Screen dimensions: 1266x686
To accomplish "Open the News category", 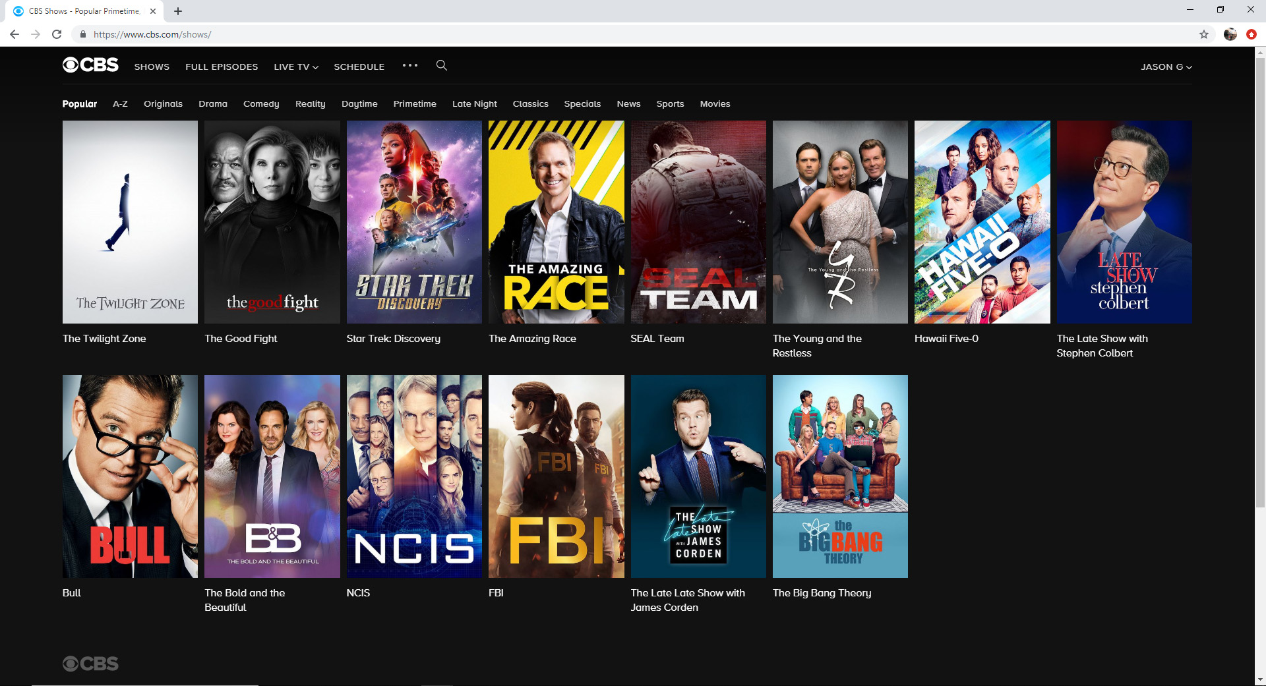I will (x=628, y=103).
